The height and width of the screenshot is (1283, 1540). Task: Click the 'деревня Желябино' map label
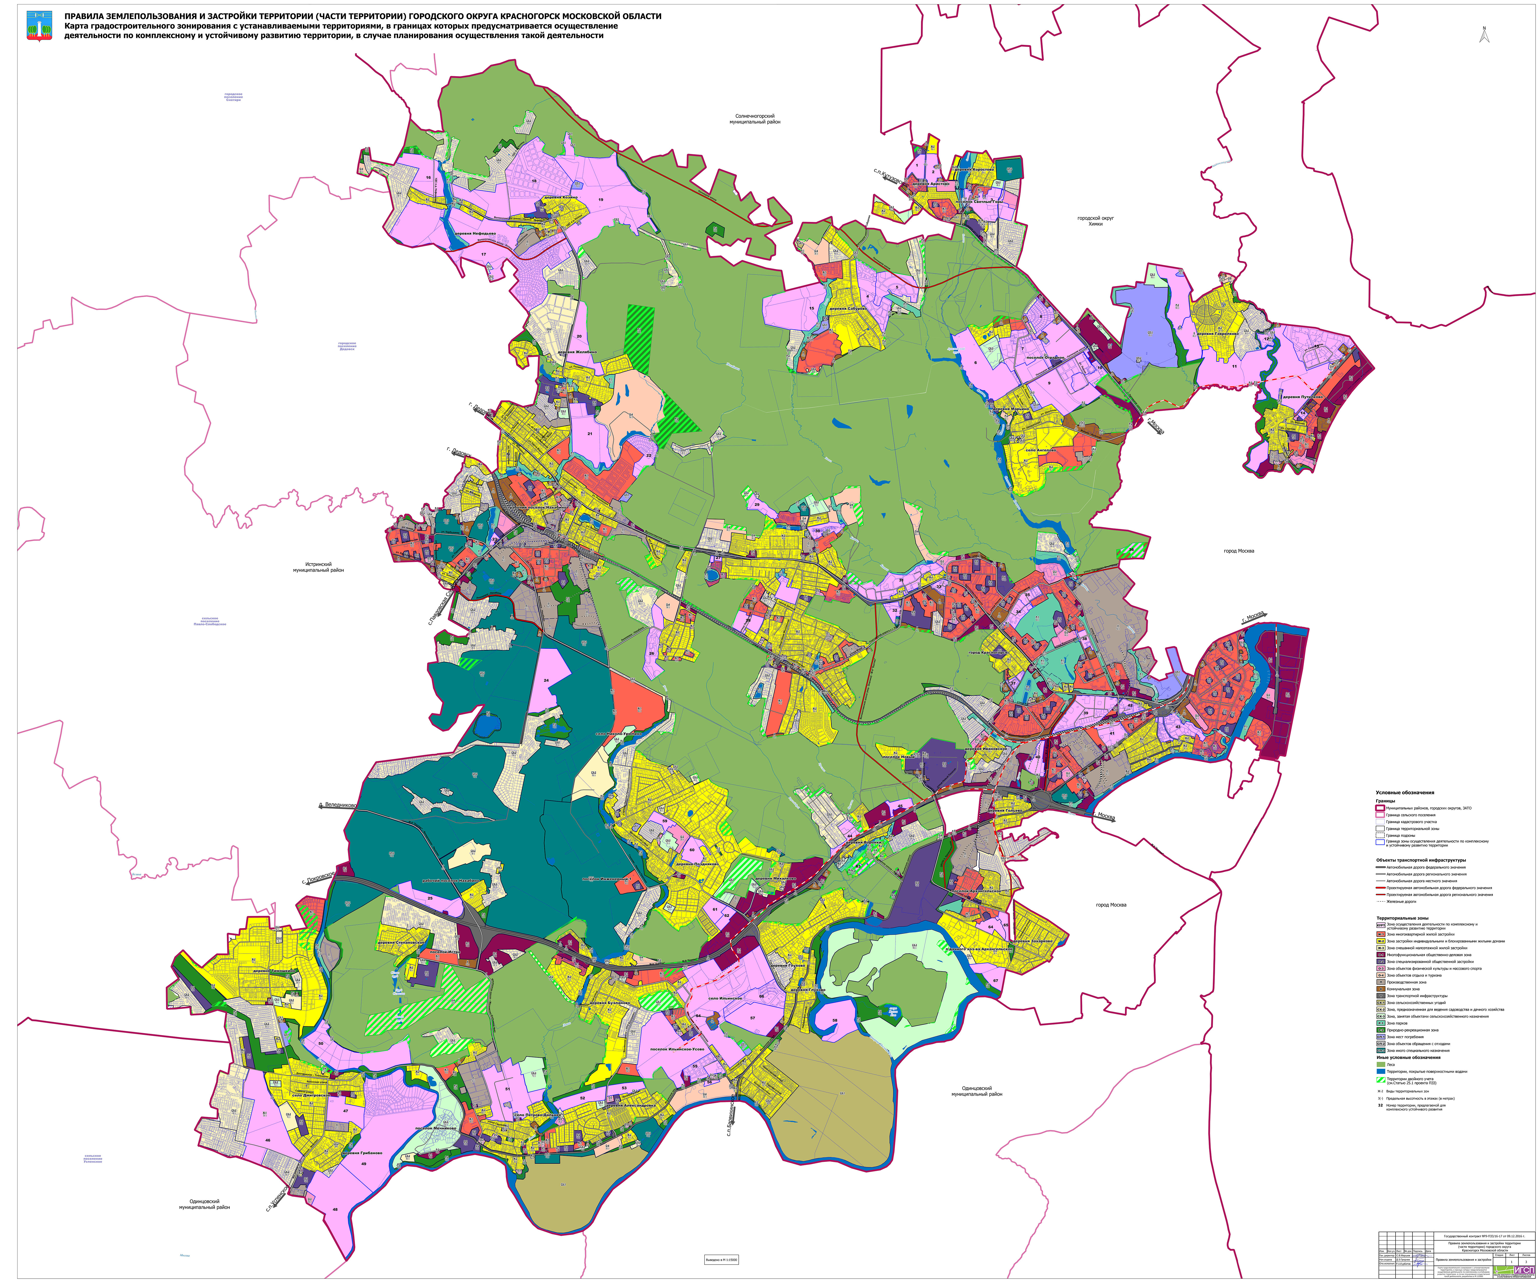click(577, 352)
